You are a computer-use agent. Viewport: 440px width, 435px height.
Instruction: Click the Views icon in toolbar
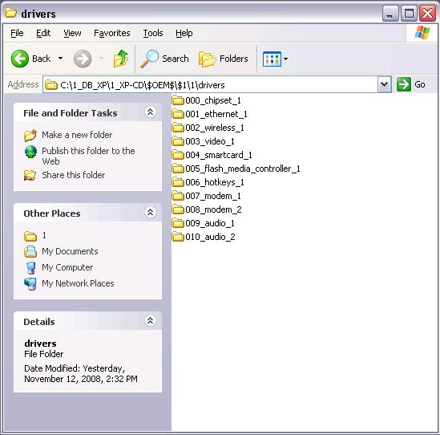coord(272,59)
